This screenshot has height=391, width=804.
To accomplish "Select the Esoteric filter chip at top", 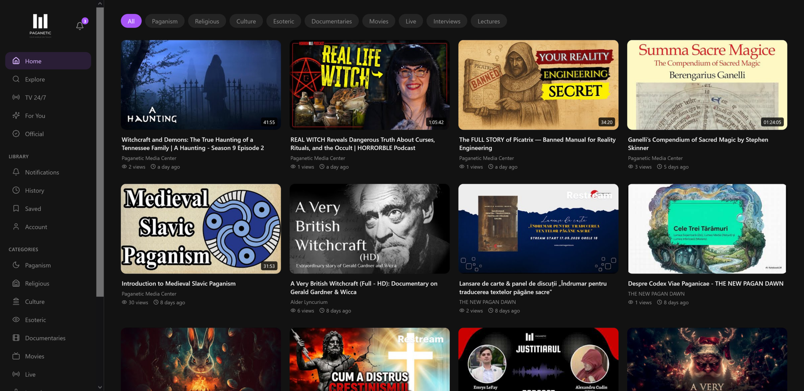I will click(x=284, y=21).
